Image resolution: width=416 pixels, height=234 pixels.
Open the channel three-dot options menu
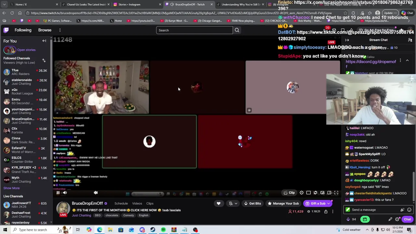point(332,212)
